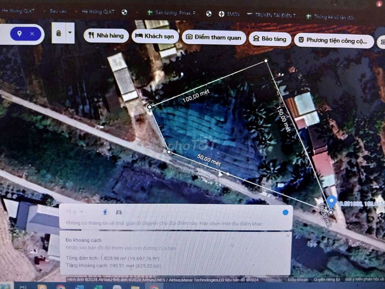Click the blue location pin marker on map
The height and width of the screenshot is (289, 385).
click(331, 202)
